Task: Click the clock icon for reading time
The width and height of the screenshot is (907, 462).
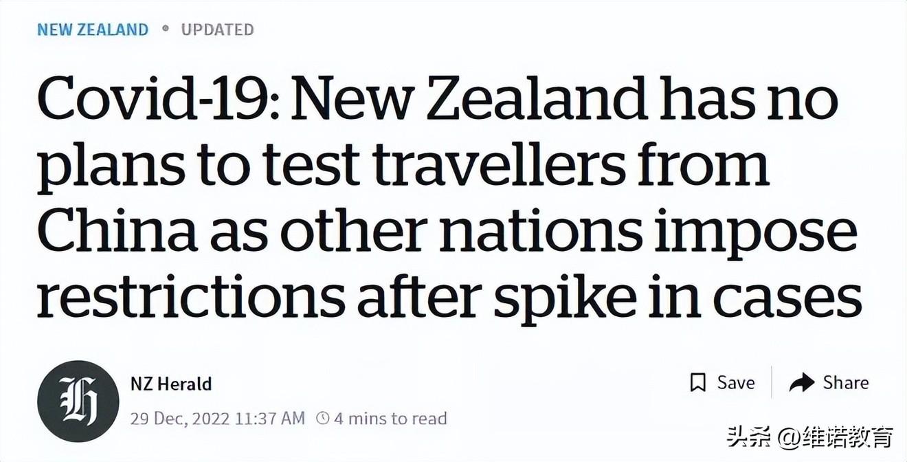Action: [x=322, y=419]
